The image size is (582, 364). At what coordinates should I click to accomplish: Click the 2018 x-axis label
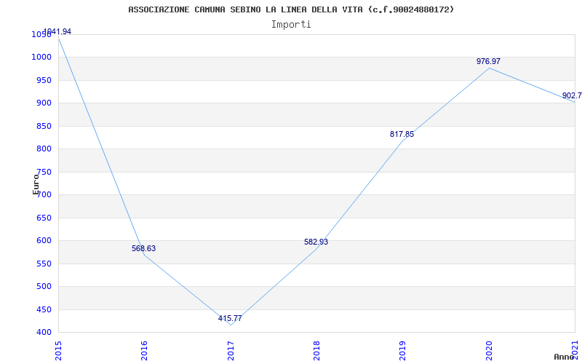tap(316, 350)
